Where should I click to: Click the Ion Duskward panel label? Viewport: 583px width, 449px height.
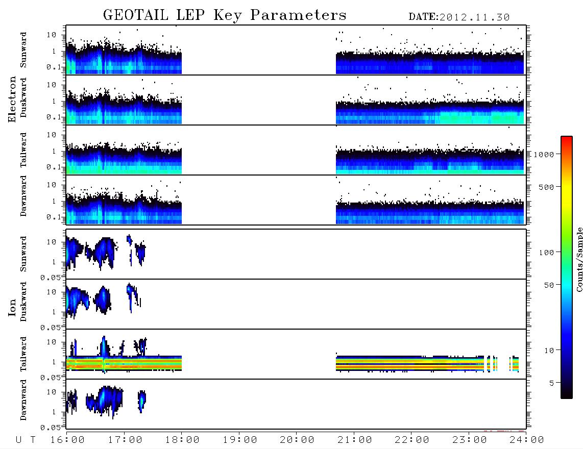(x=23, y=302)
